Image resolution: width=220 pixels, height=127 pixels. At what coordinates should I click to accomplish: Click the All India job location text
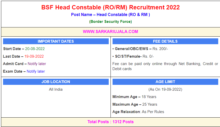56,89
